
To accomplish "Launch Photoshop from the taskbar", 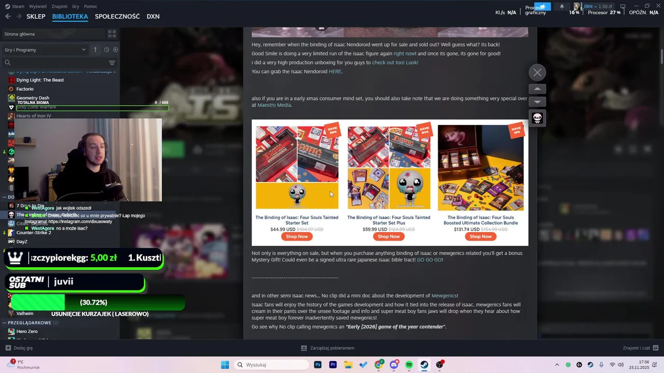I will click(318, 365).
